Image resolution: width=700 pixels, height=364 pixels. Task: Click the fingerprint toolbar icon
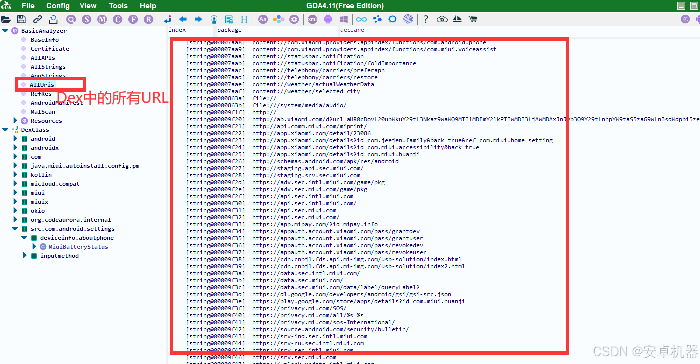[408, 19]
